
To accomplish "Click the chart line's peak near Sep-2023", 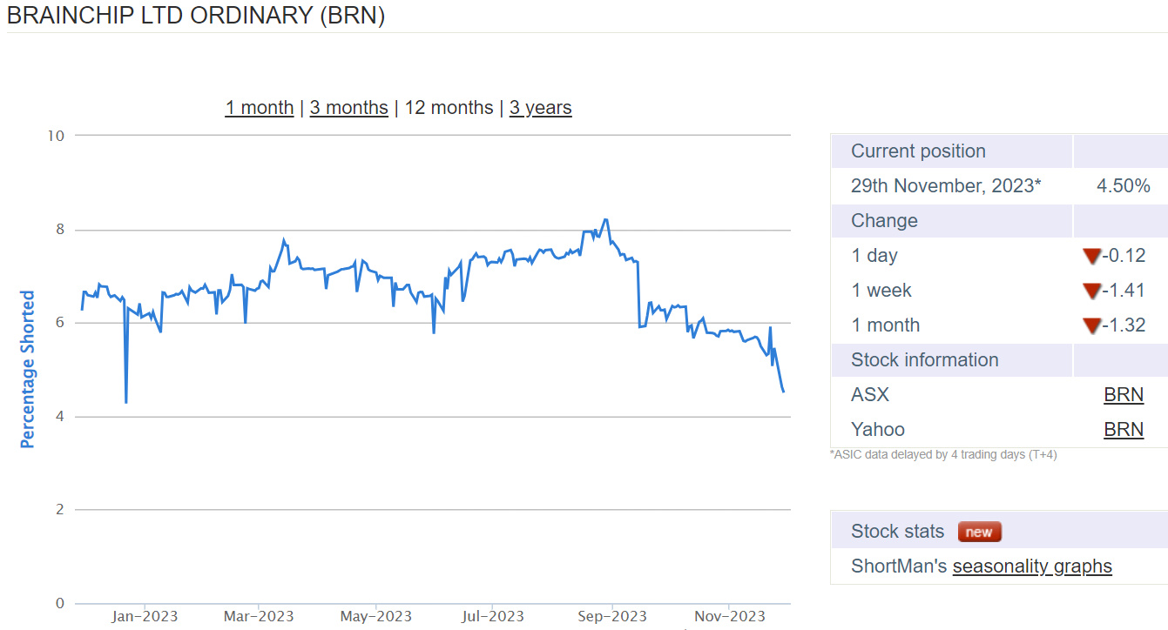I will [x=605, y=220].
